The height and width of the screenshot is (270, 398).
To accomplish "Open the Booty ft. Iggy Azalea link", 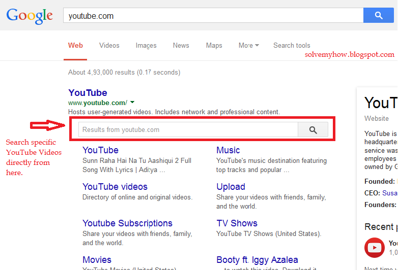I will (257, 260).
